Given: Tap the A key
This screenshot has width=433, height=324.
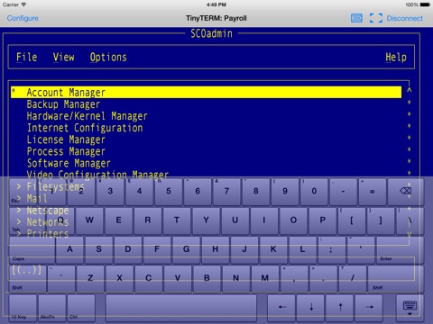Looking at the screenshot, I should click(69, 249).
